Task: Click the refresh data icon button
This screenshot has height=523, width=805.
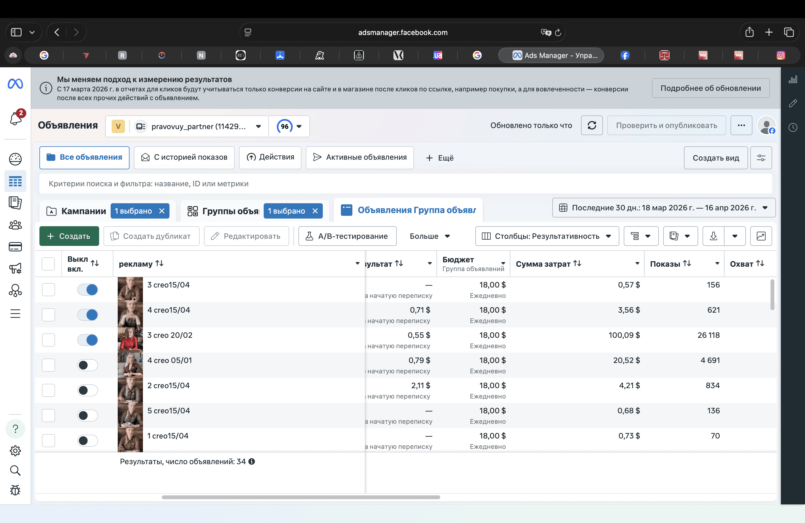Action: coord(592,126)
